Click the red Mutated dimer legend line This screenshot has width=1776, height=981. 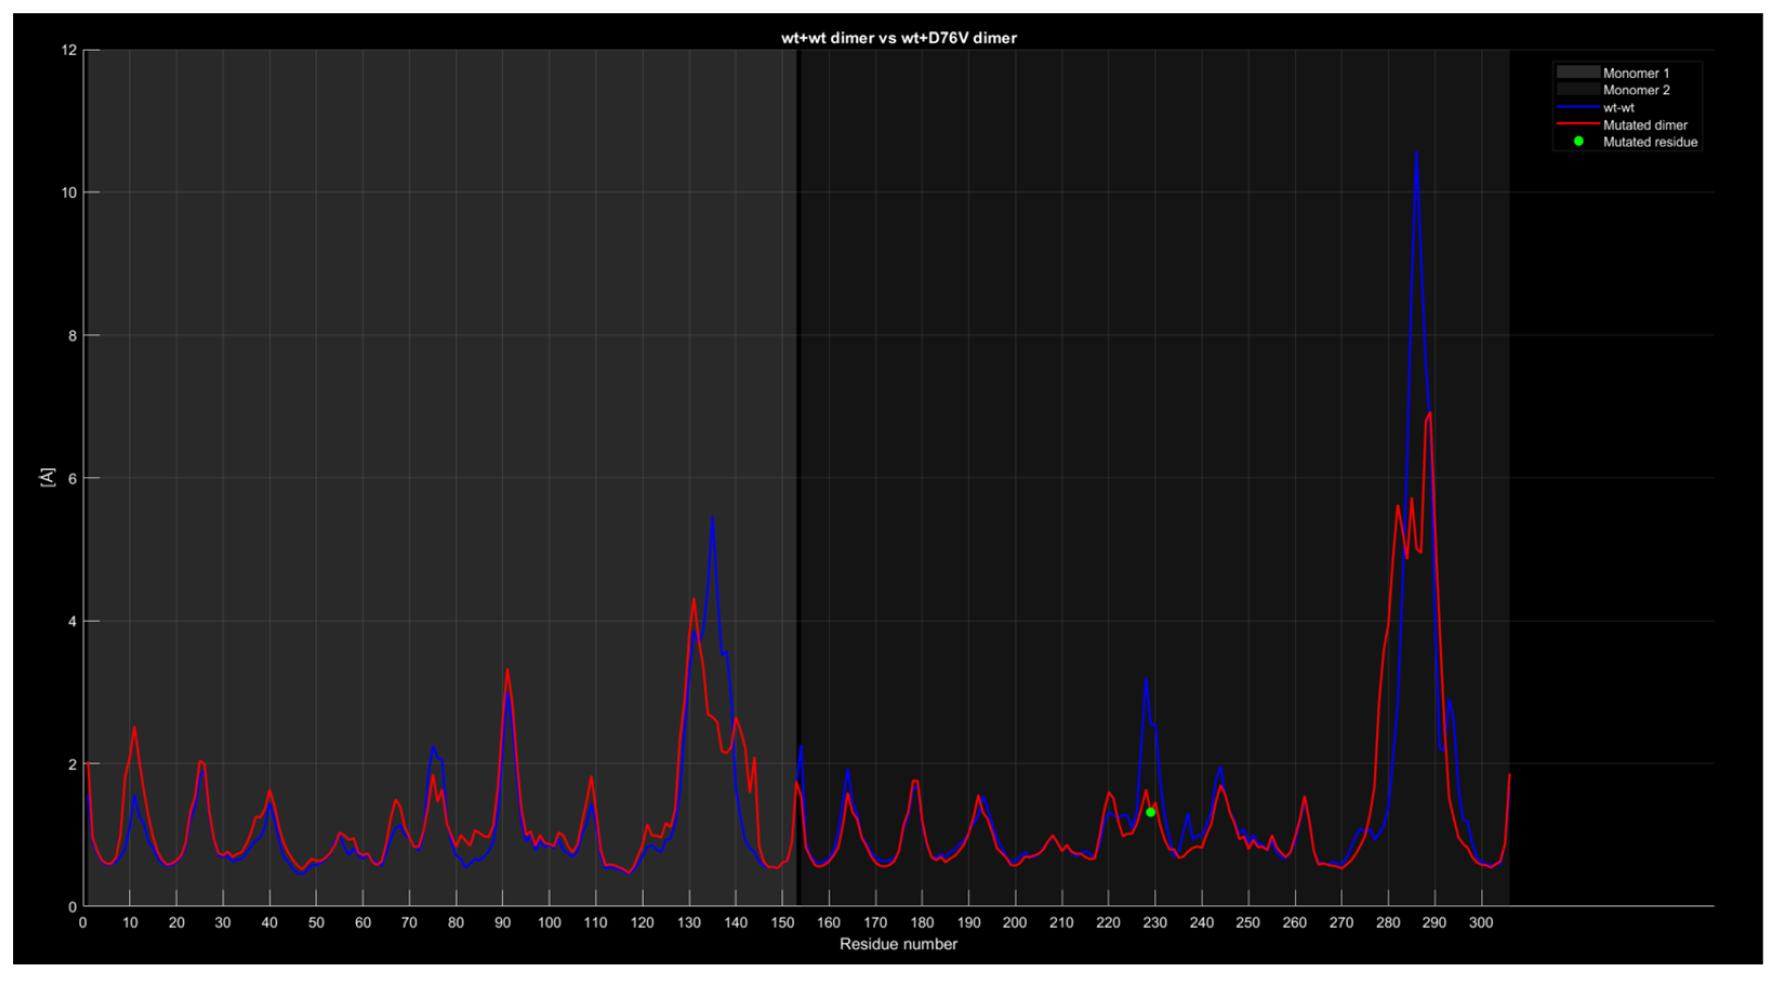pyautogui.click(x=1578, y=125)
